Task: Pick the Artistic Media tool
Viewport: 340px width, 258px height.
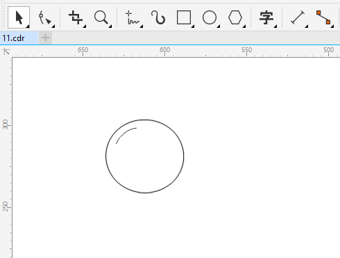Action: tap(158, 17)
